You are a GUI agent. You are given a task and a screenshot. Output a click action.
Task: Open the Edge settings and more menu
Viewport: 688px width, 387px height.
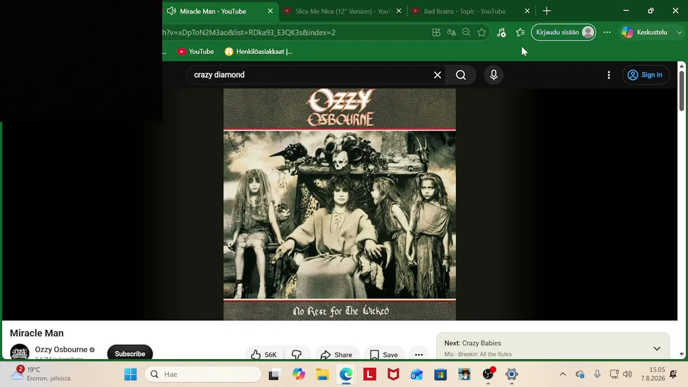point(607,32)
